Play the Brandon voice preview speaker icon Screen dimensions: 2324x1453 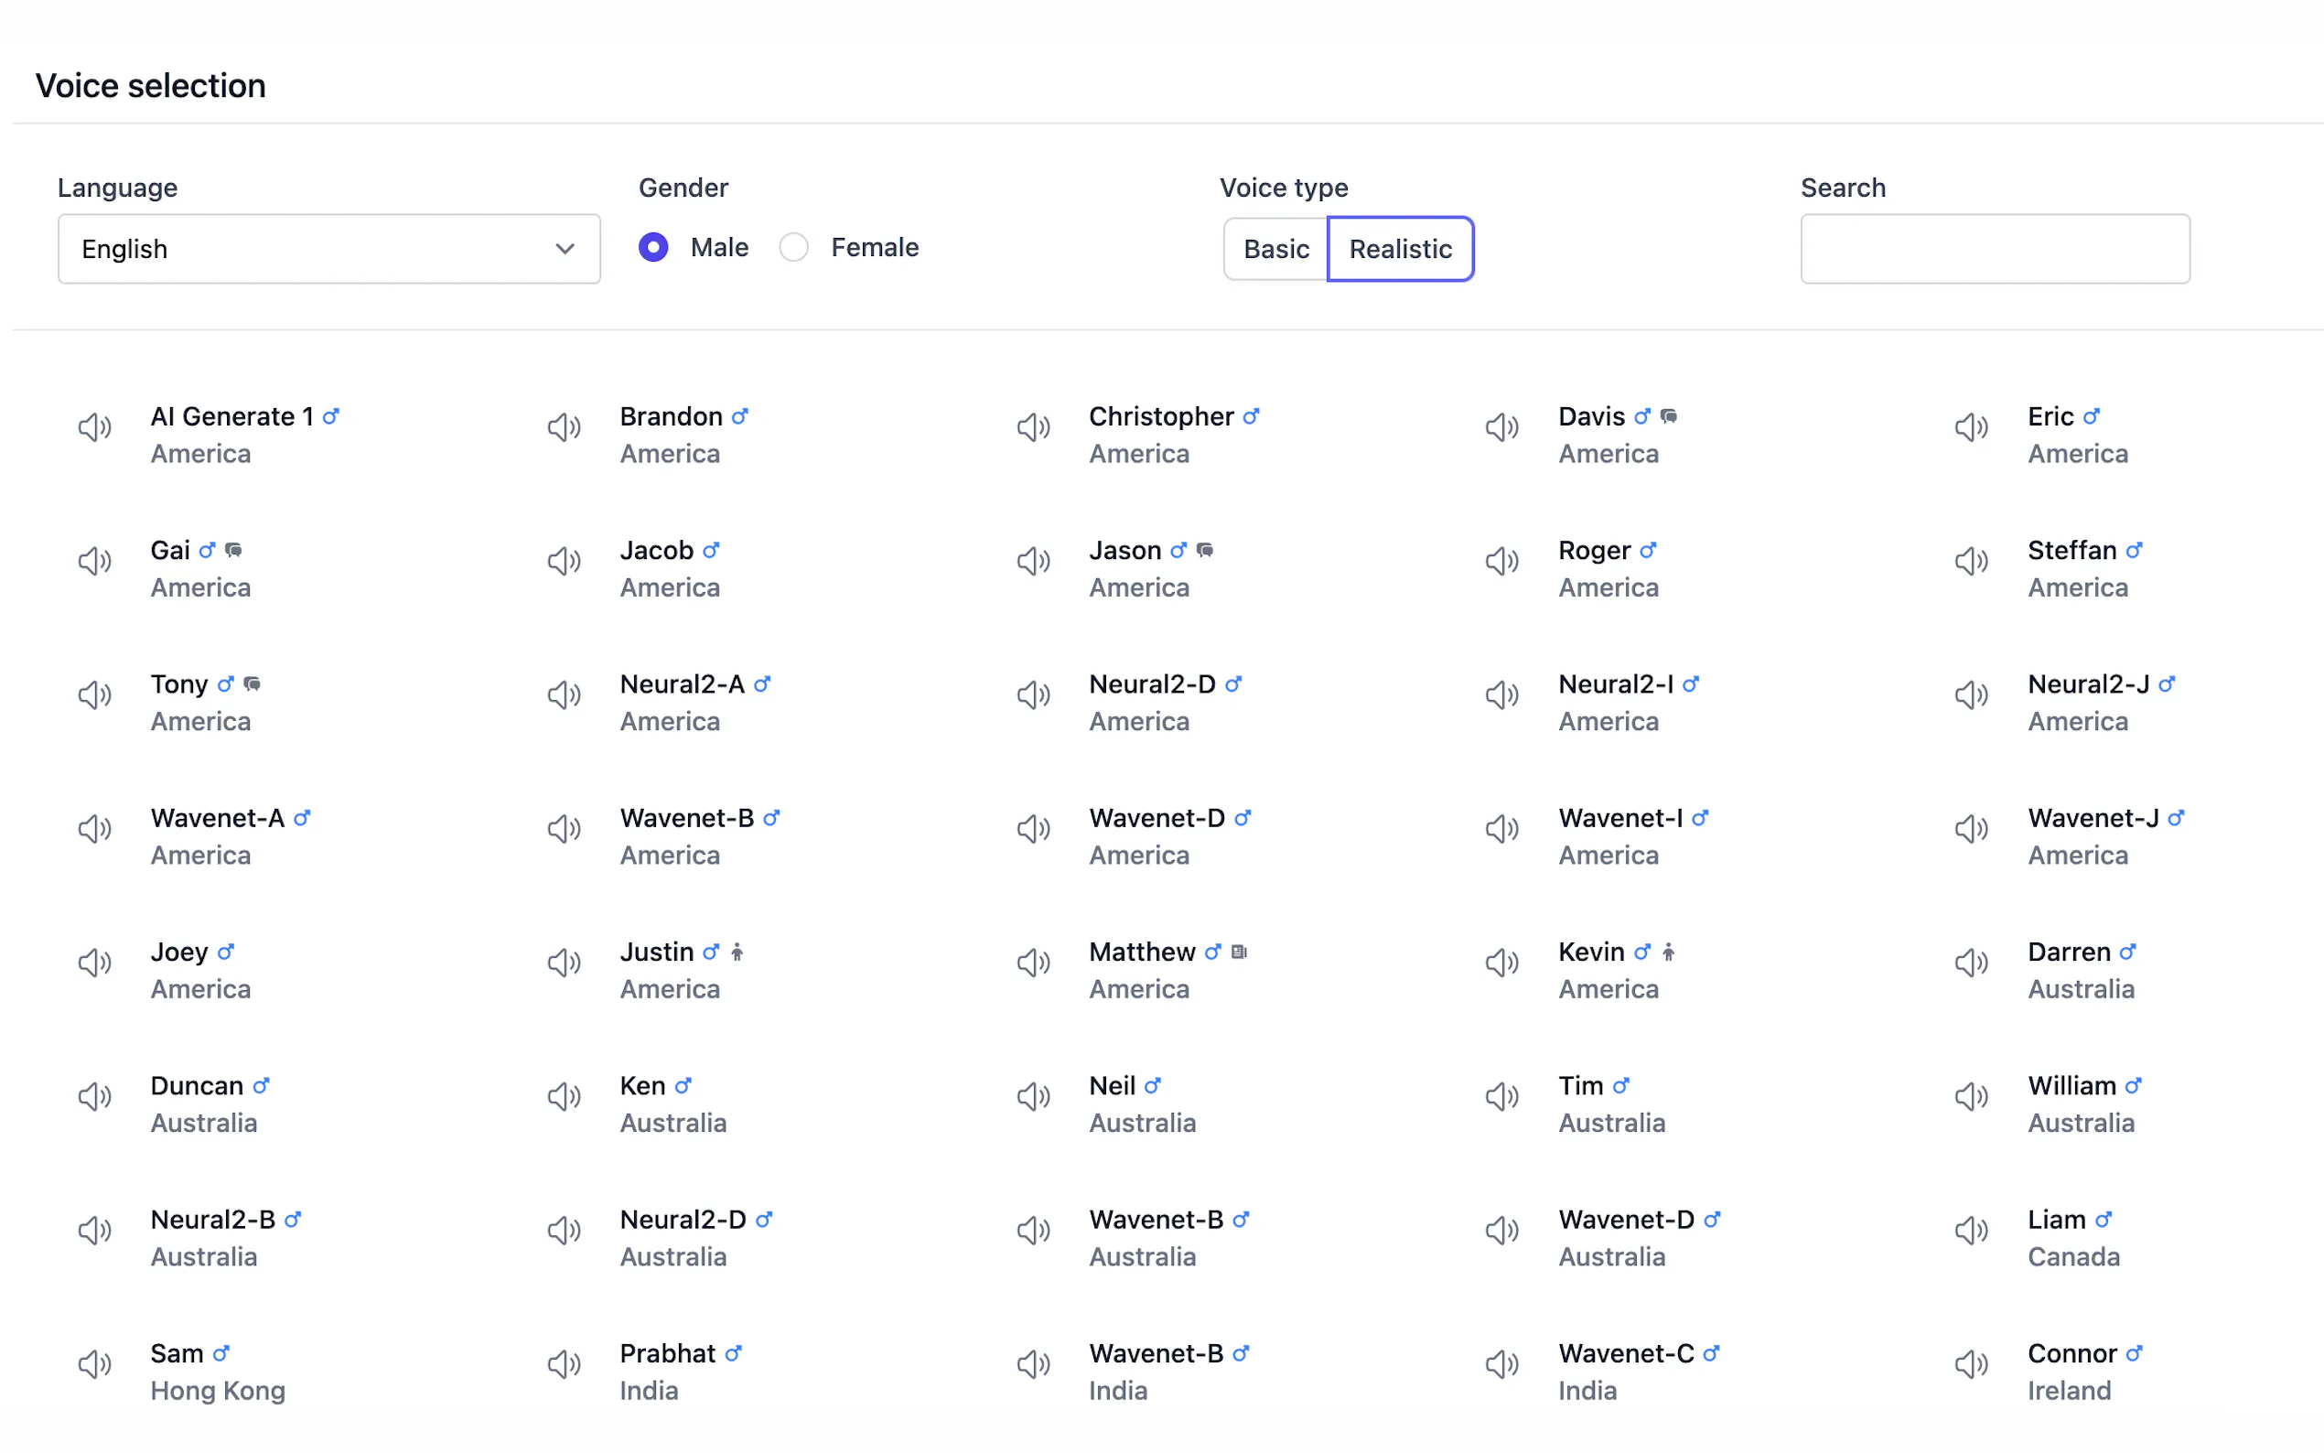(x=564, y=426)
